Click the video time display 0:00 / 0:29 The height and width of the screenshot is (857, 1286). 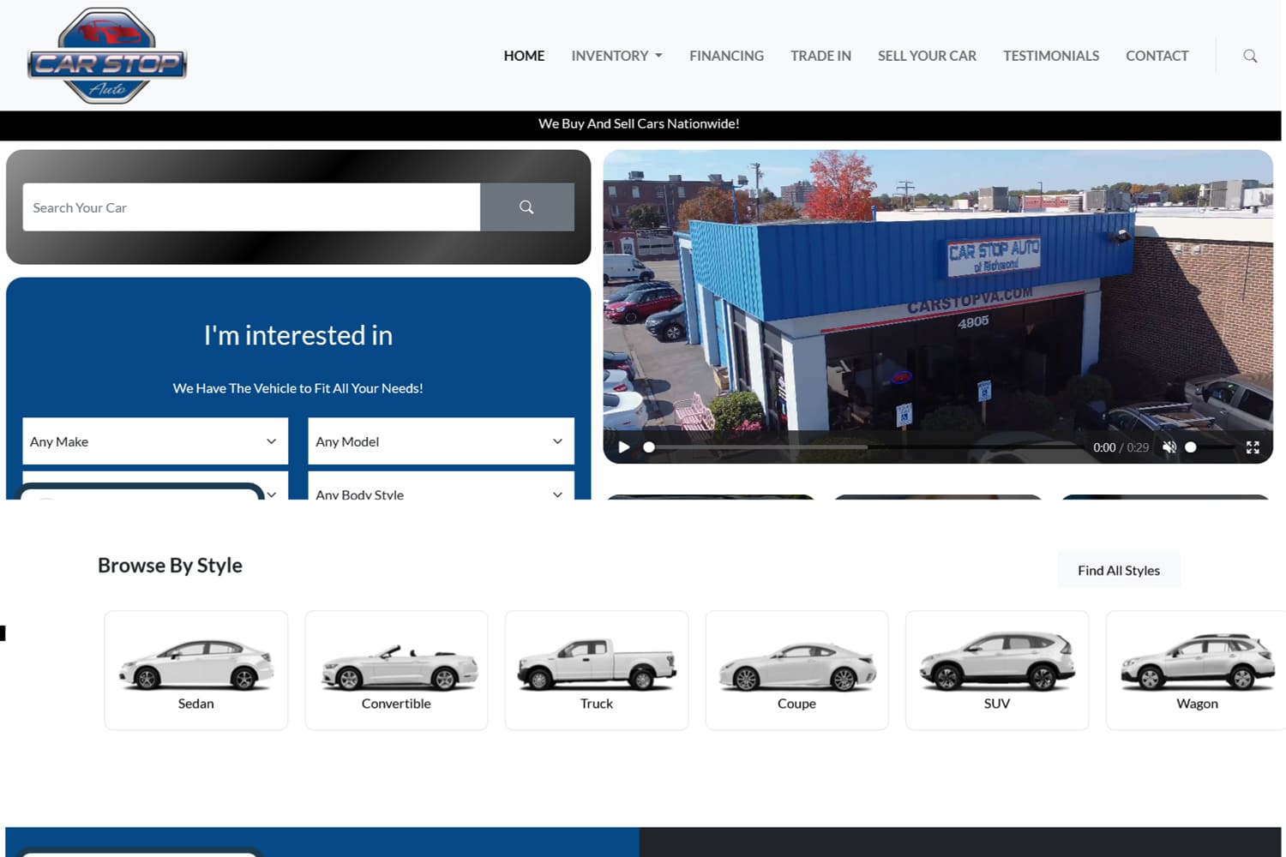(1121, 447)
